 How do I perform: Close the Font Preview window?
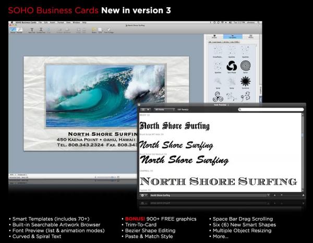coord(139,105)
